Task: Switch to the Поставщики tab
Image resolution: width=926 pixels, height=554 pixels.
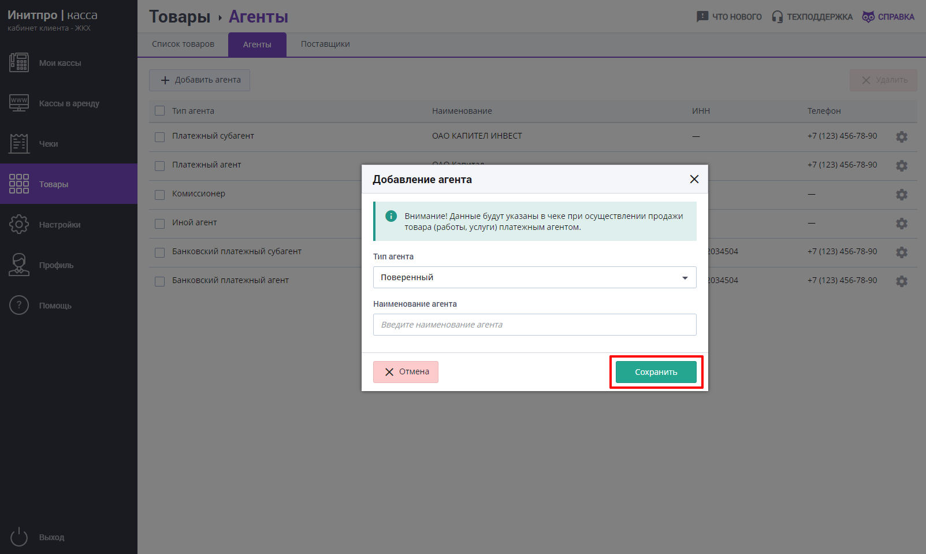Action: click(325, 44)
